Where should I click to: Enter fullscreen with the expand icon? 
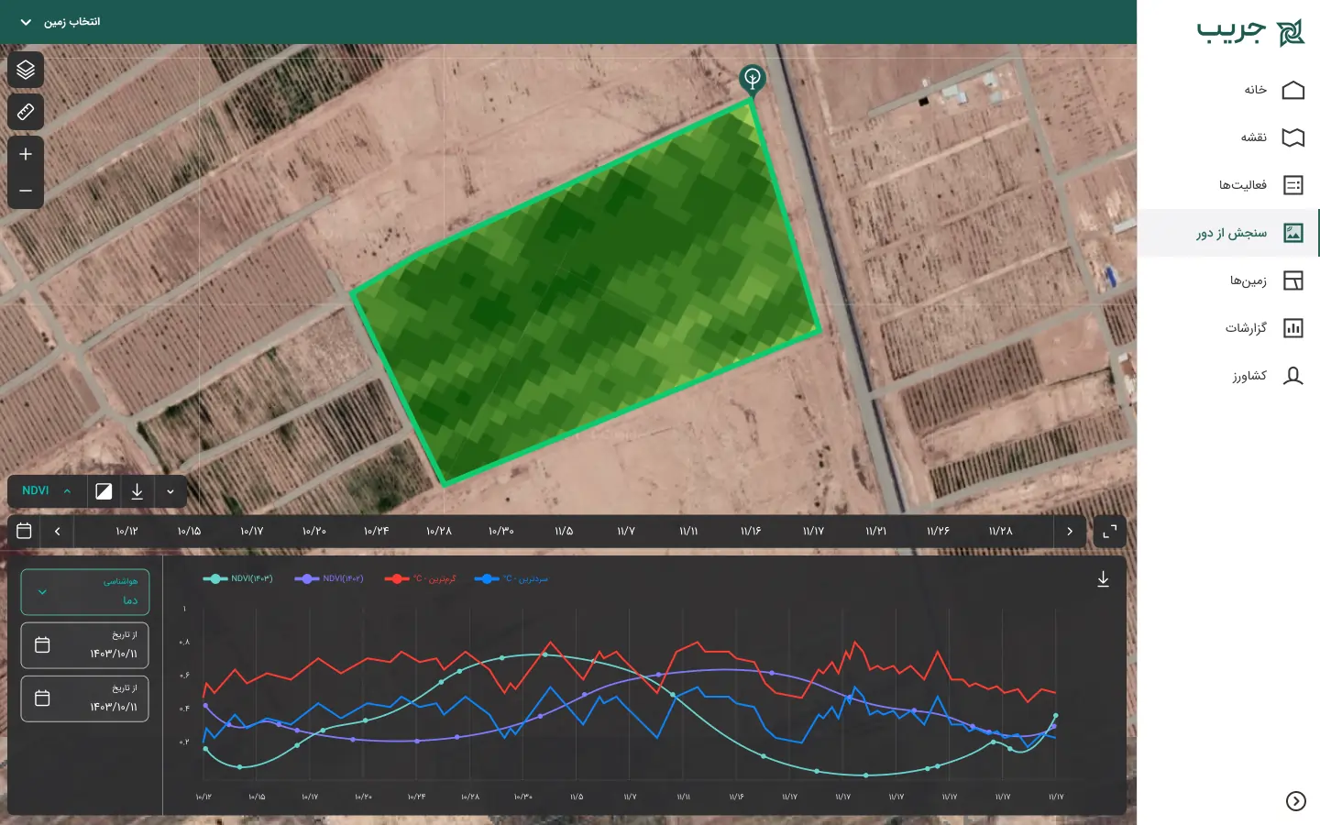point(1109,531)
